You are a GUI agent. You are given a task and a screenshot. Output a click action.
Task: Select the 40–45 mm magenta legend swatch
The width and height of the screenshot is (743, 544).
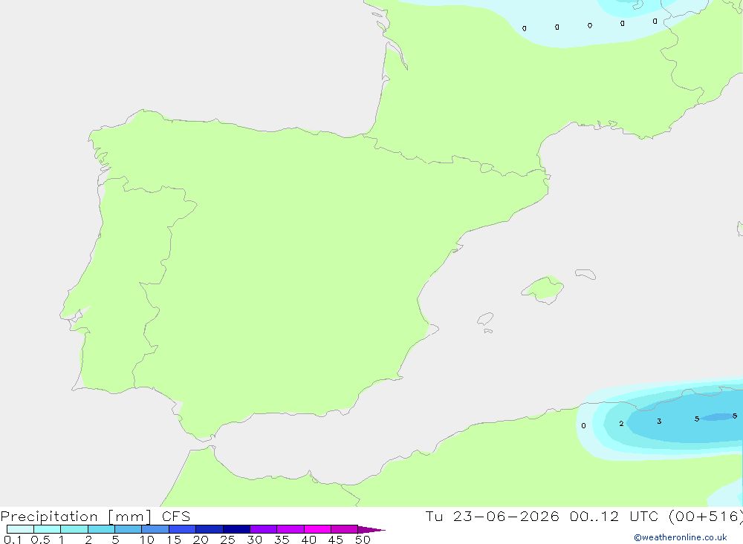[x=317, y=529]
